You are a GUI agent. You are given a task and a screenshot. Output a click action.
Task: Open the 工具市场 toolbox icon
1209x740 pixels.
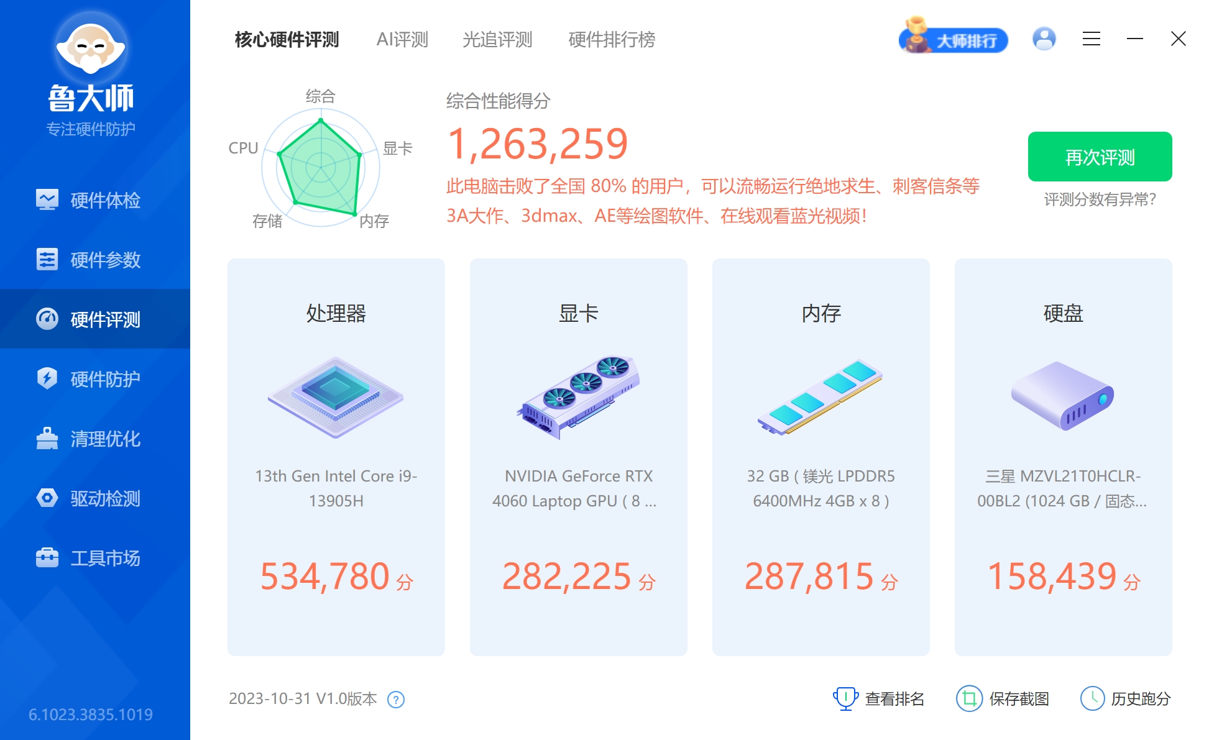pos(47,557)
